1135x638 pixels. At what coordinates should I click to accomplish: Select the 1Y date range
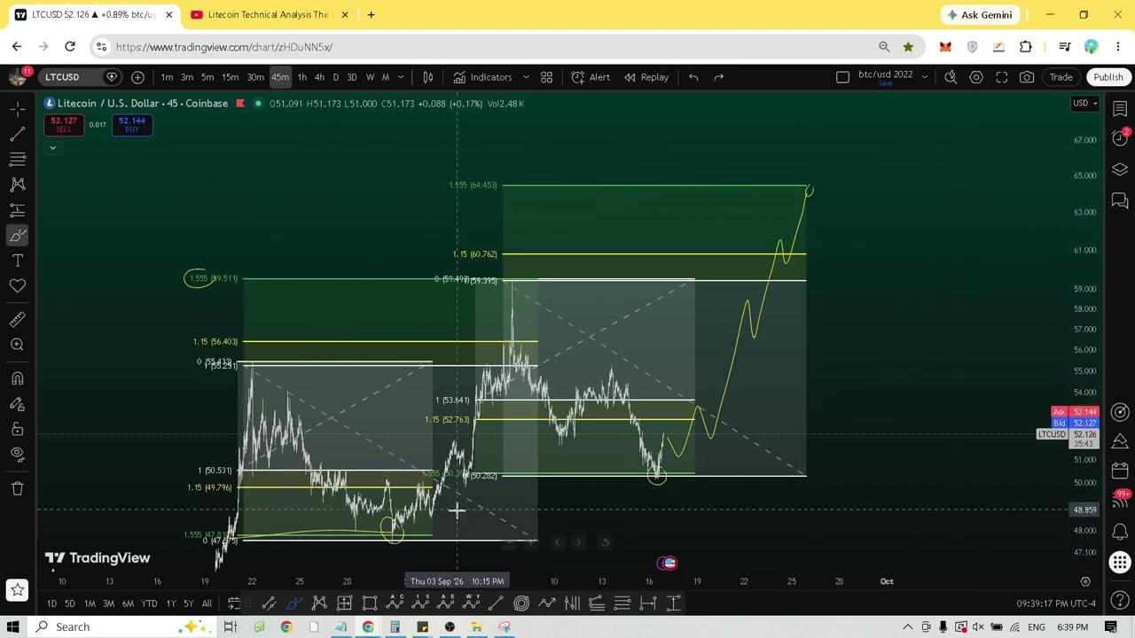[170, 604]
